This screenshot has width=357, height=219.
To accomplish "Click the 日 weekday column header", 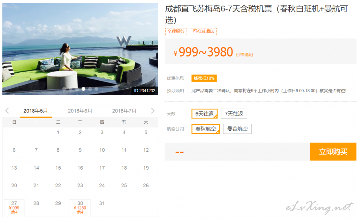I will tap(14, 122).
